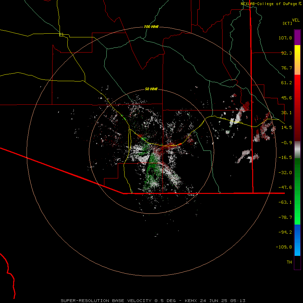Viewport: 303px width, 303px height.
Task: Click the -47.6 velocity legend value
Action: pyautogui.click(x=285, y=188)
